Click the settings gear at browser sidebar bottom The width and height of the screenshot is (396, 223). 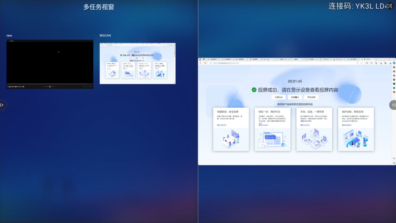click(394, 163)
